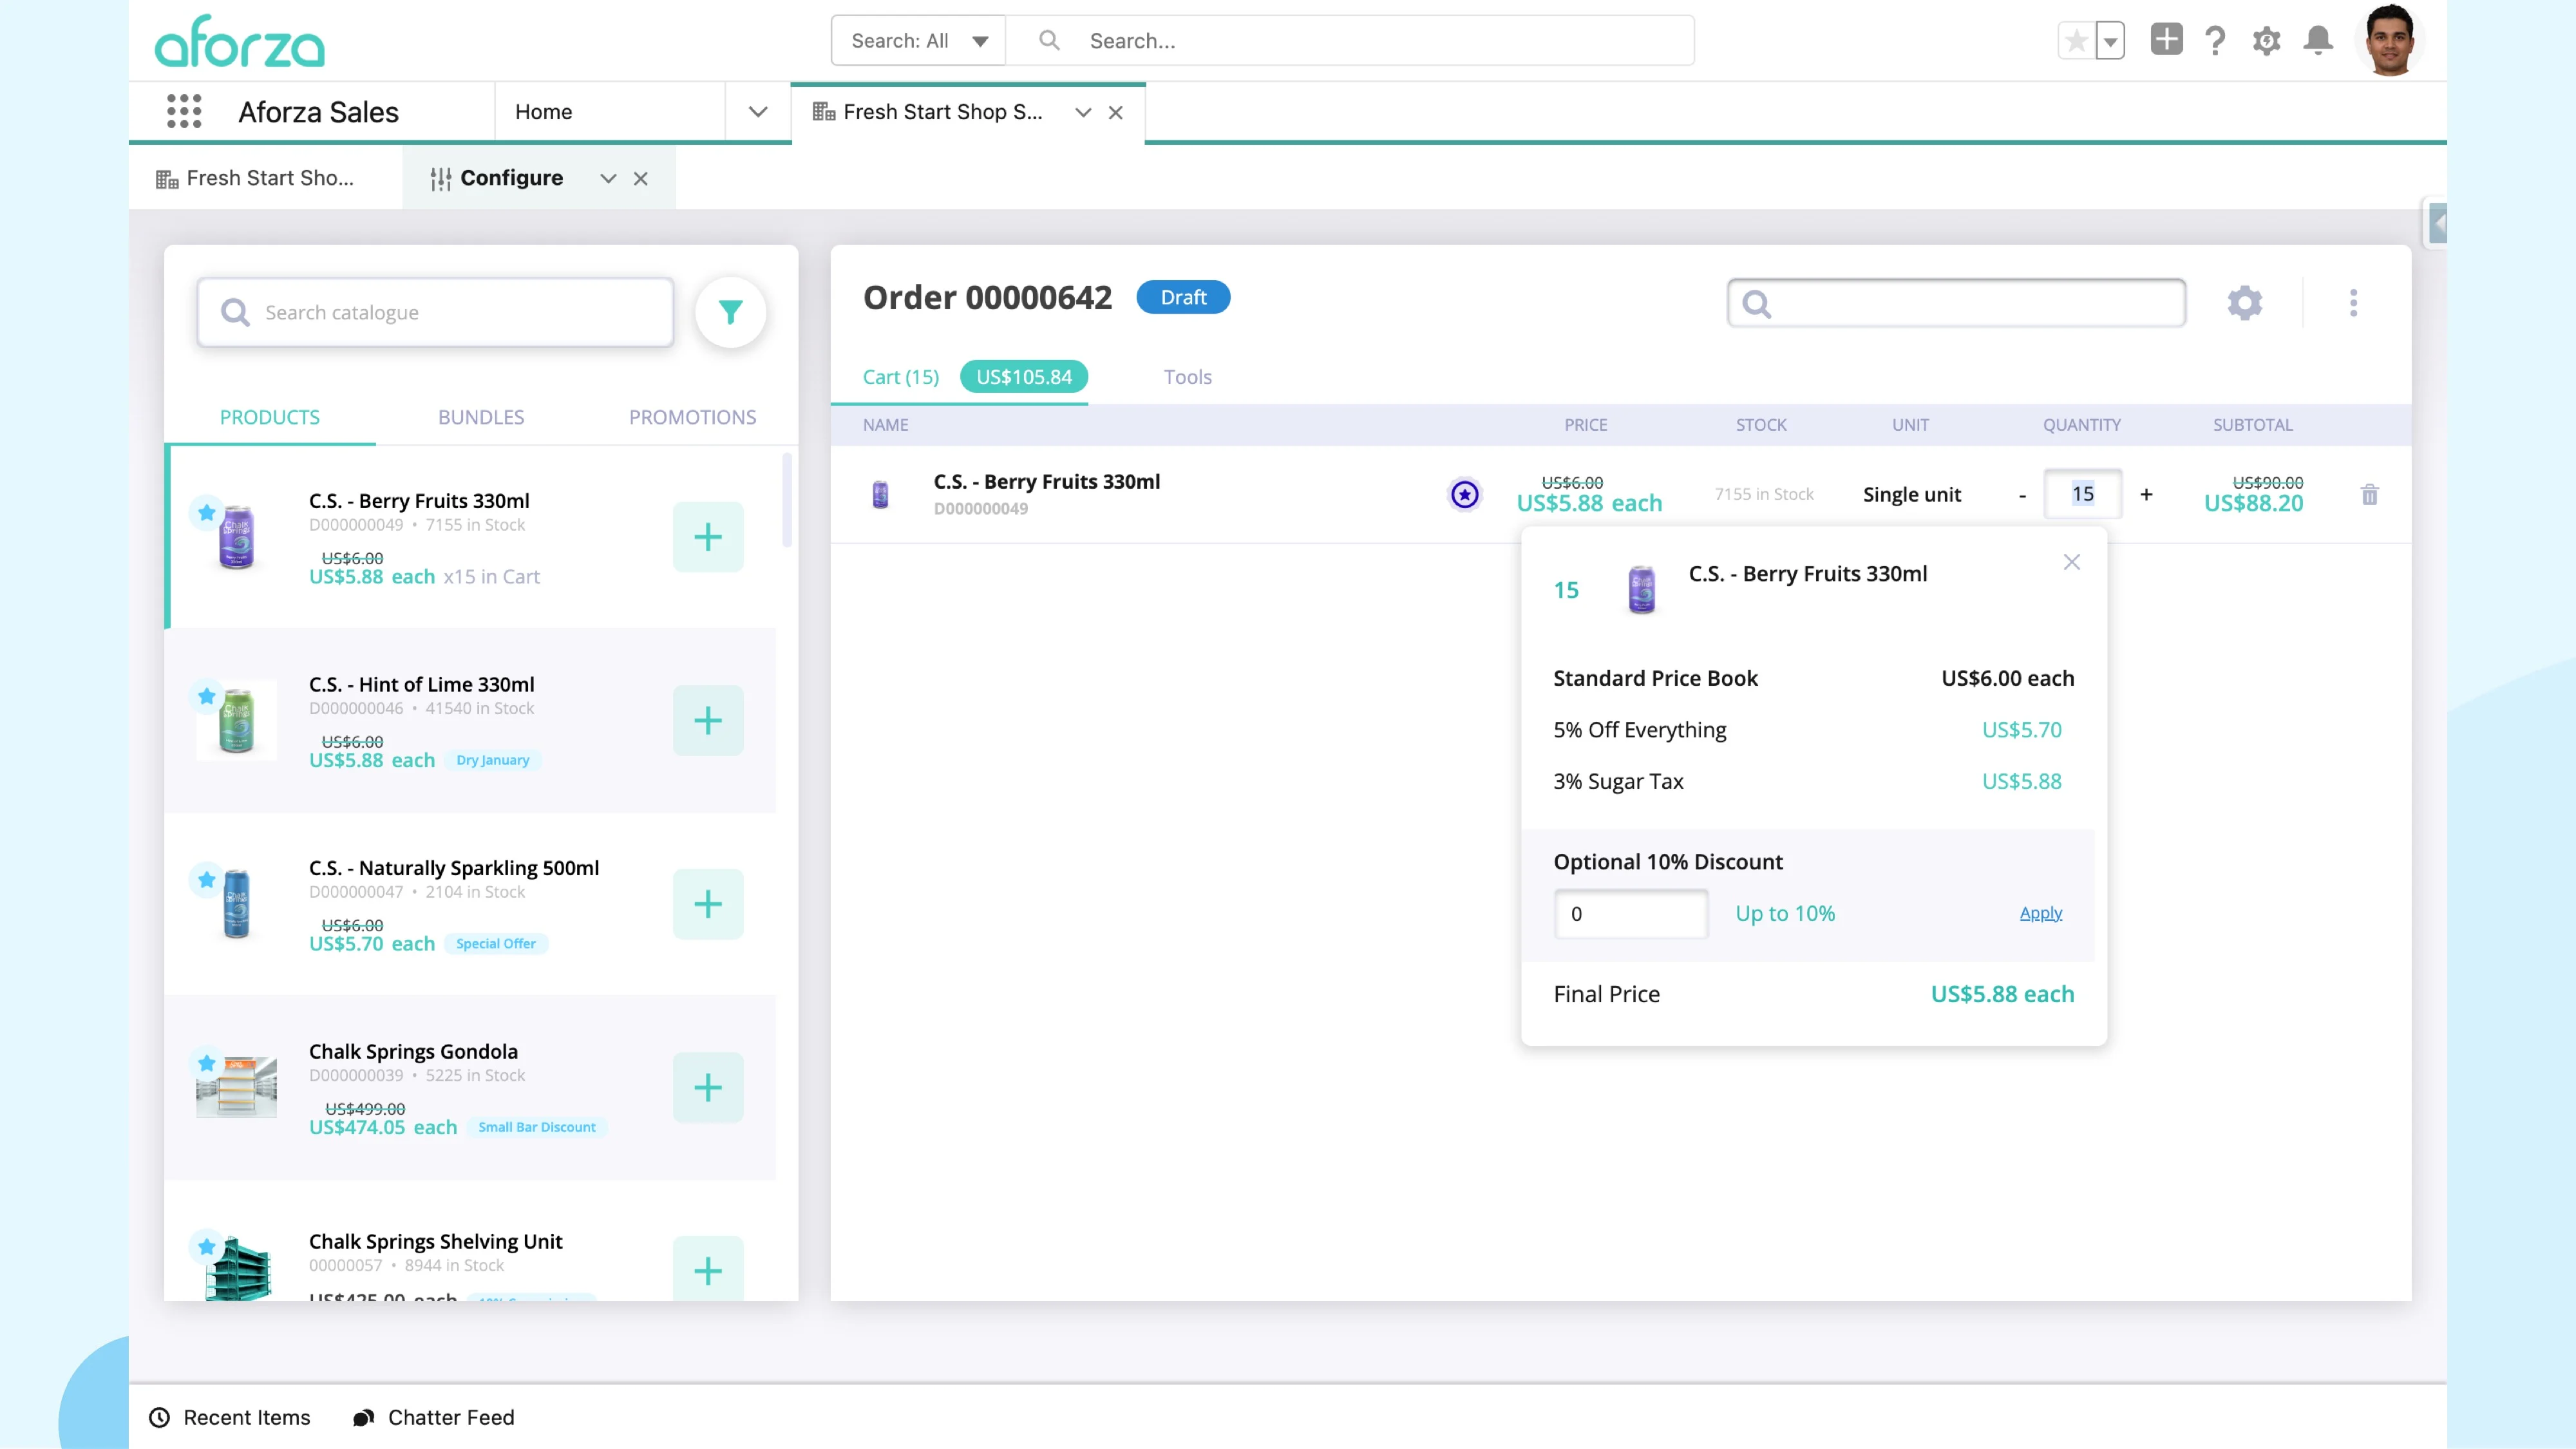
Task: Click the global Search field
Action: [x=1350, y=41]
